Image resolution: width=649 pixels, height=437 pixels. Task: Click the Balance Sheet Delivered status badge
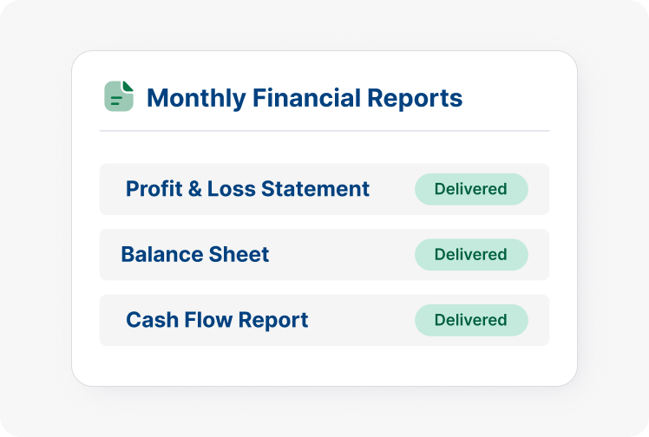(x=470, y=255)
